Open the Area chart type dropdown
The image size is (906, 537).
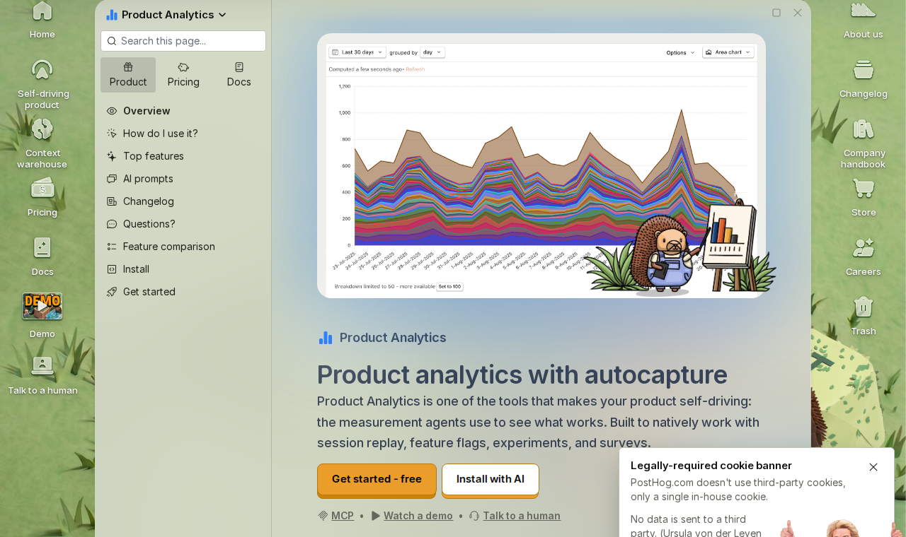(x=728, y=52)
